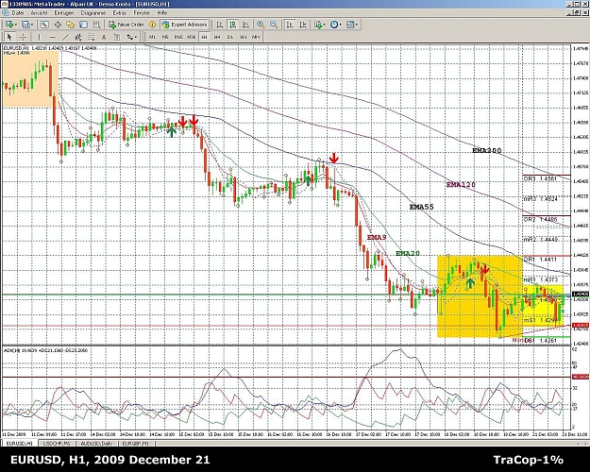The height and width of the screenshot is (472, 590).
Task: Open the Profiles toolbar icon
Action: point(25,25)
